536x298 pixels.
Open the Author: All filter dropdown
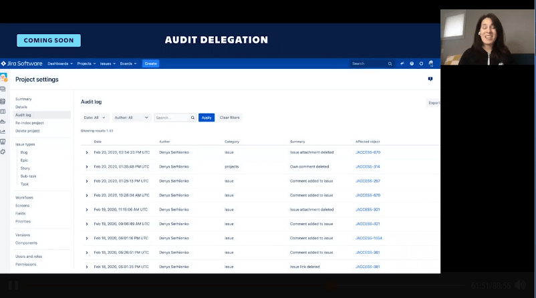[131, 118]
